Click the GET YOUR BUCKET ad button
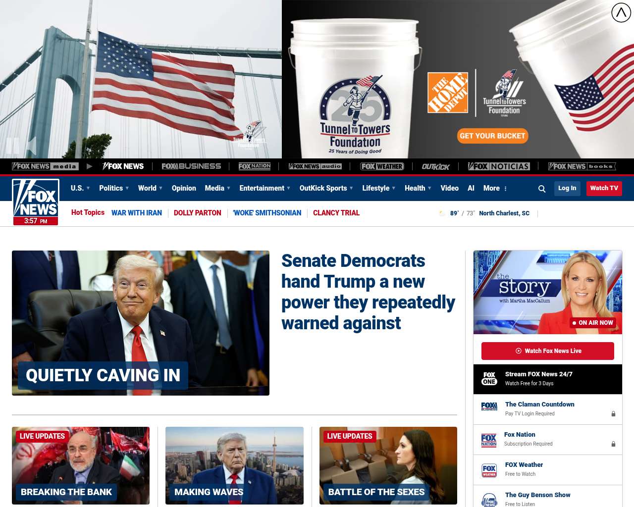Viewport: 634px width, 507px height. click(492, 136)
